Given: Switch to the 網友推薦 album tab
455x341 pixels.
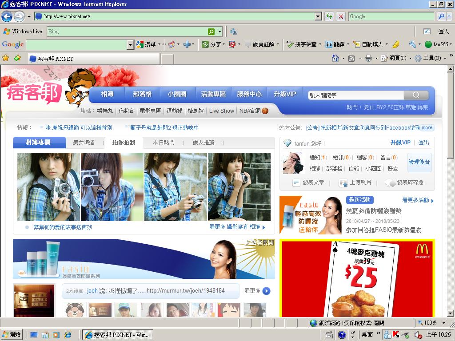Looking at the screenshot, I should tap(204, 143).
